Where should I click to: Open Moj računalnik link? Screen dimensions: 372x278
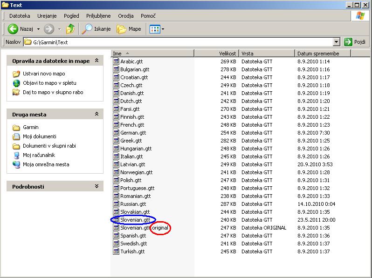tap(39, 155)
